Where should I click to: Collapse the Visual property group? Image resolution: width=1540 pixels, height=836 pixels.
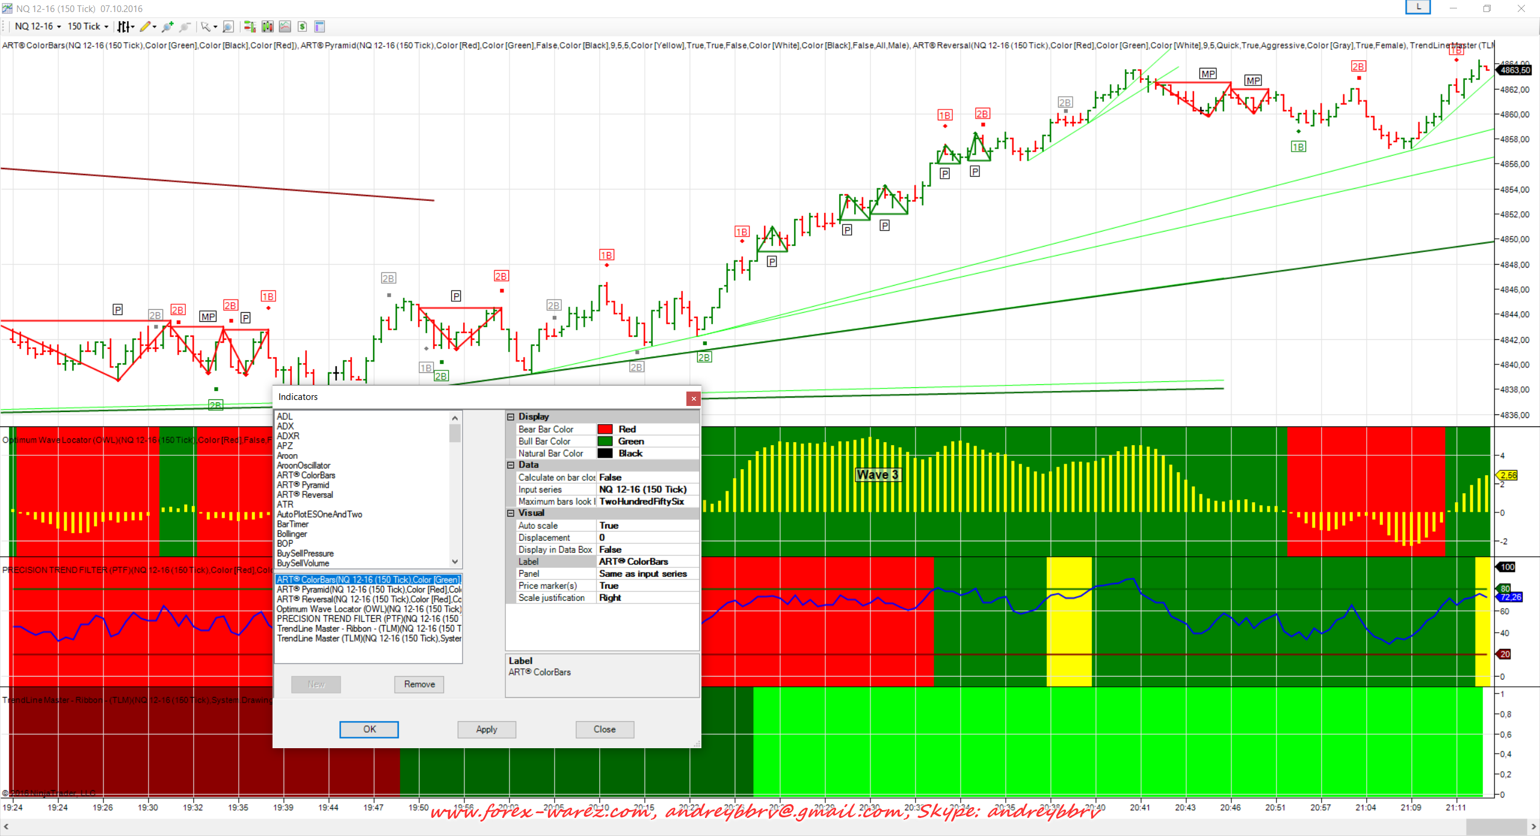[x=511, y=513]
